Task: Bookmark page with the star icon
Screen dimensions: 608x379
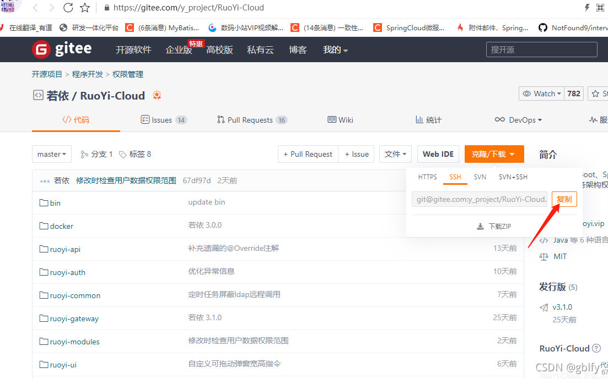Action: pos(84,7)
